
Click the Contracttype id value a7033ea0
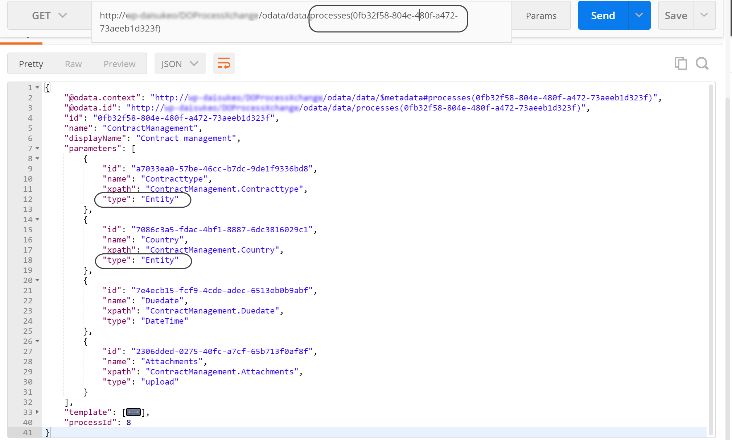pyautogui.click(x=222, y=169)
